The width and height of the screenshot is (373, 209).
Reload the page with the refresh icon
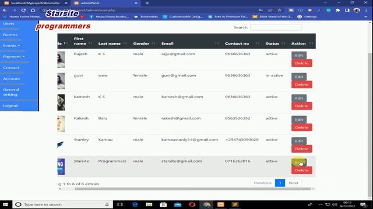coord(23,10)
